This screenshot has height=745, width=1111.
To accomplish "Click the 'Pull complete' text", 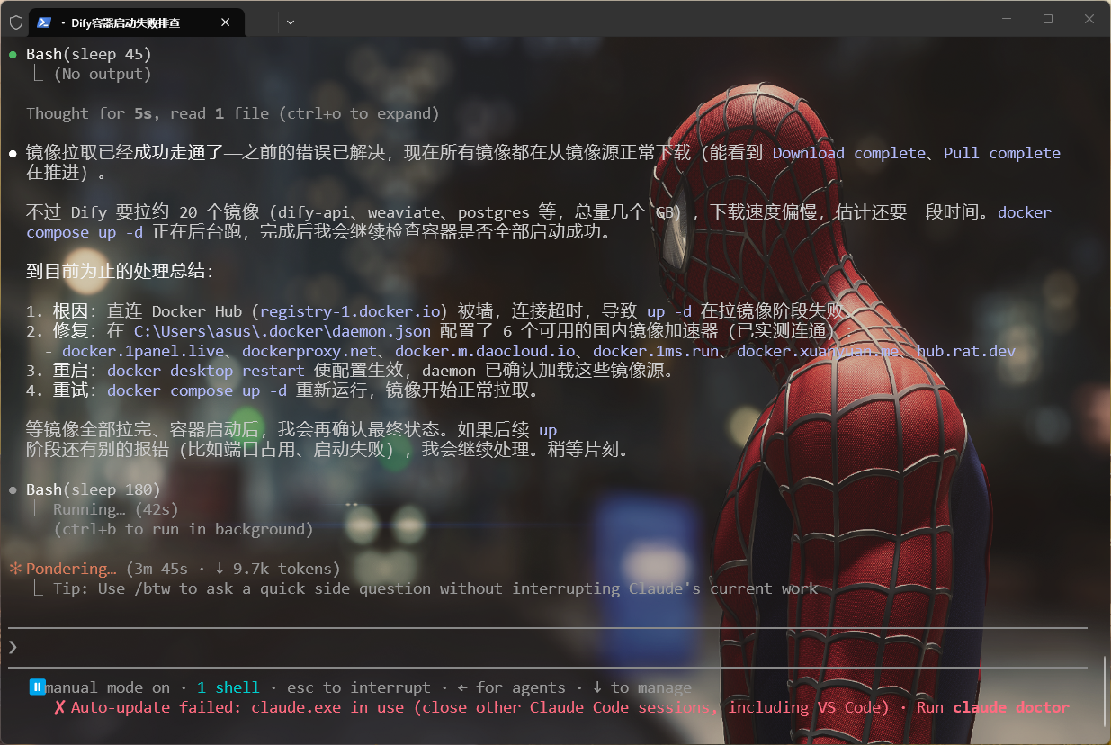I will click(x=1002, y=153).
